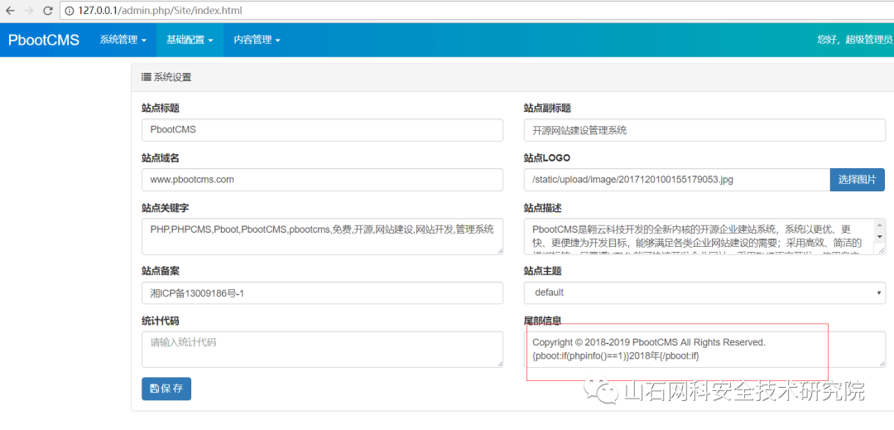Click the list icon beside 系统设置
Viewport: 894px width, 430px height.
click(x=146, y=77)
